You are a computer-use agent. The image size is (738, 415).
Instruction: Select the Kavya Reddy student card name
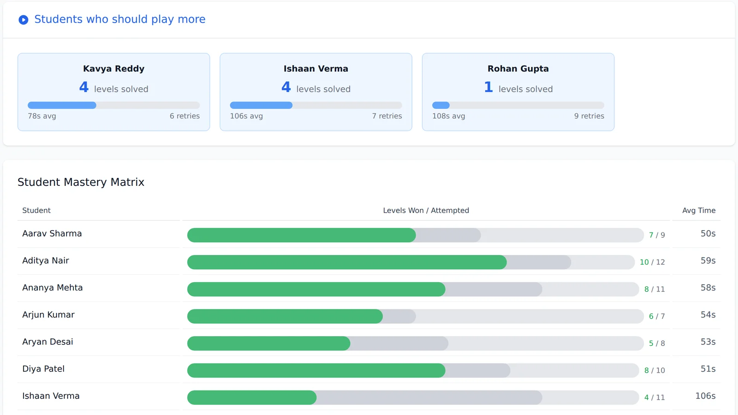pos(114,69)
